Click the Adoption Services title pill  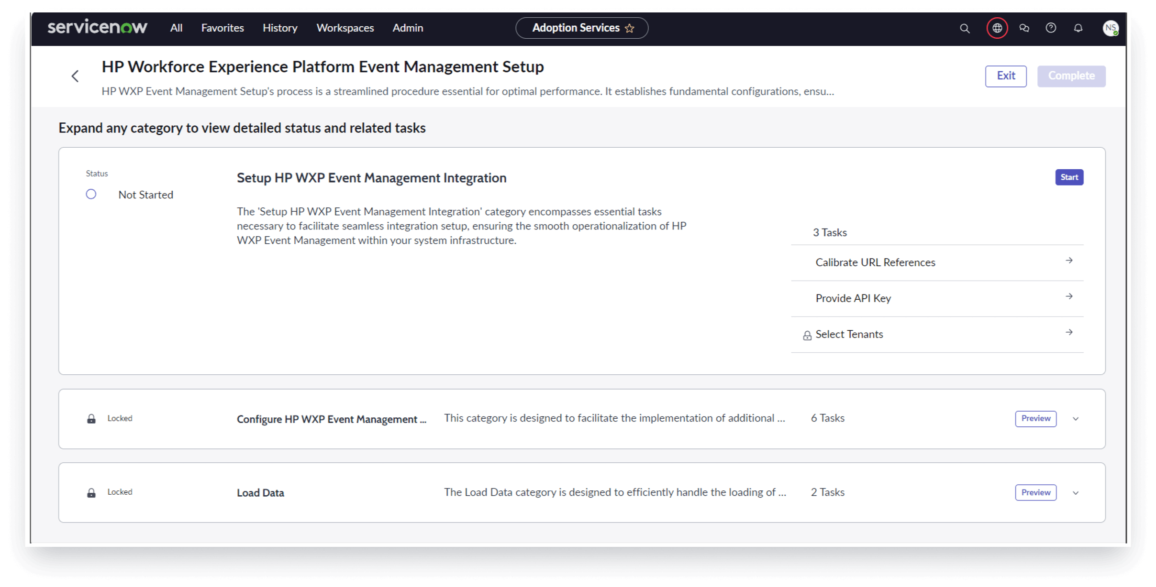point(582,28)
